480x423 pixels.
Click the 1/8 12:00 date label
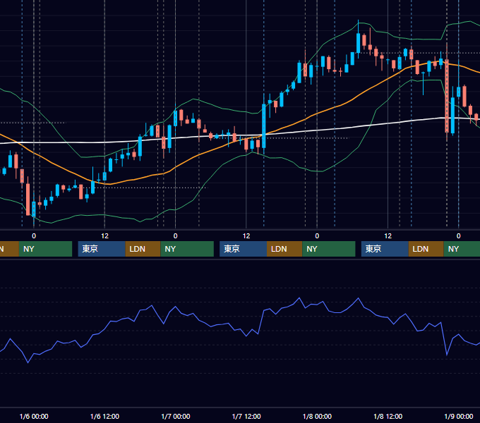coord(388,416)
